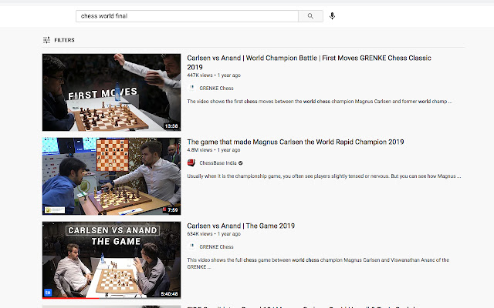
Task: Click the search magnifier button
Action: pyautogui.click(x=310, y=15)
